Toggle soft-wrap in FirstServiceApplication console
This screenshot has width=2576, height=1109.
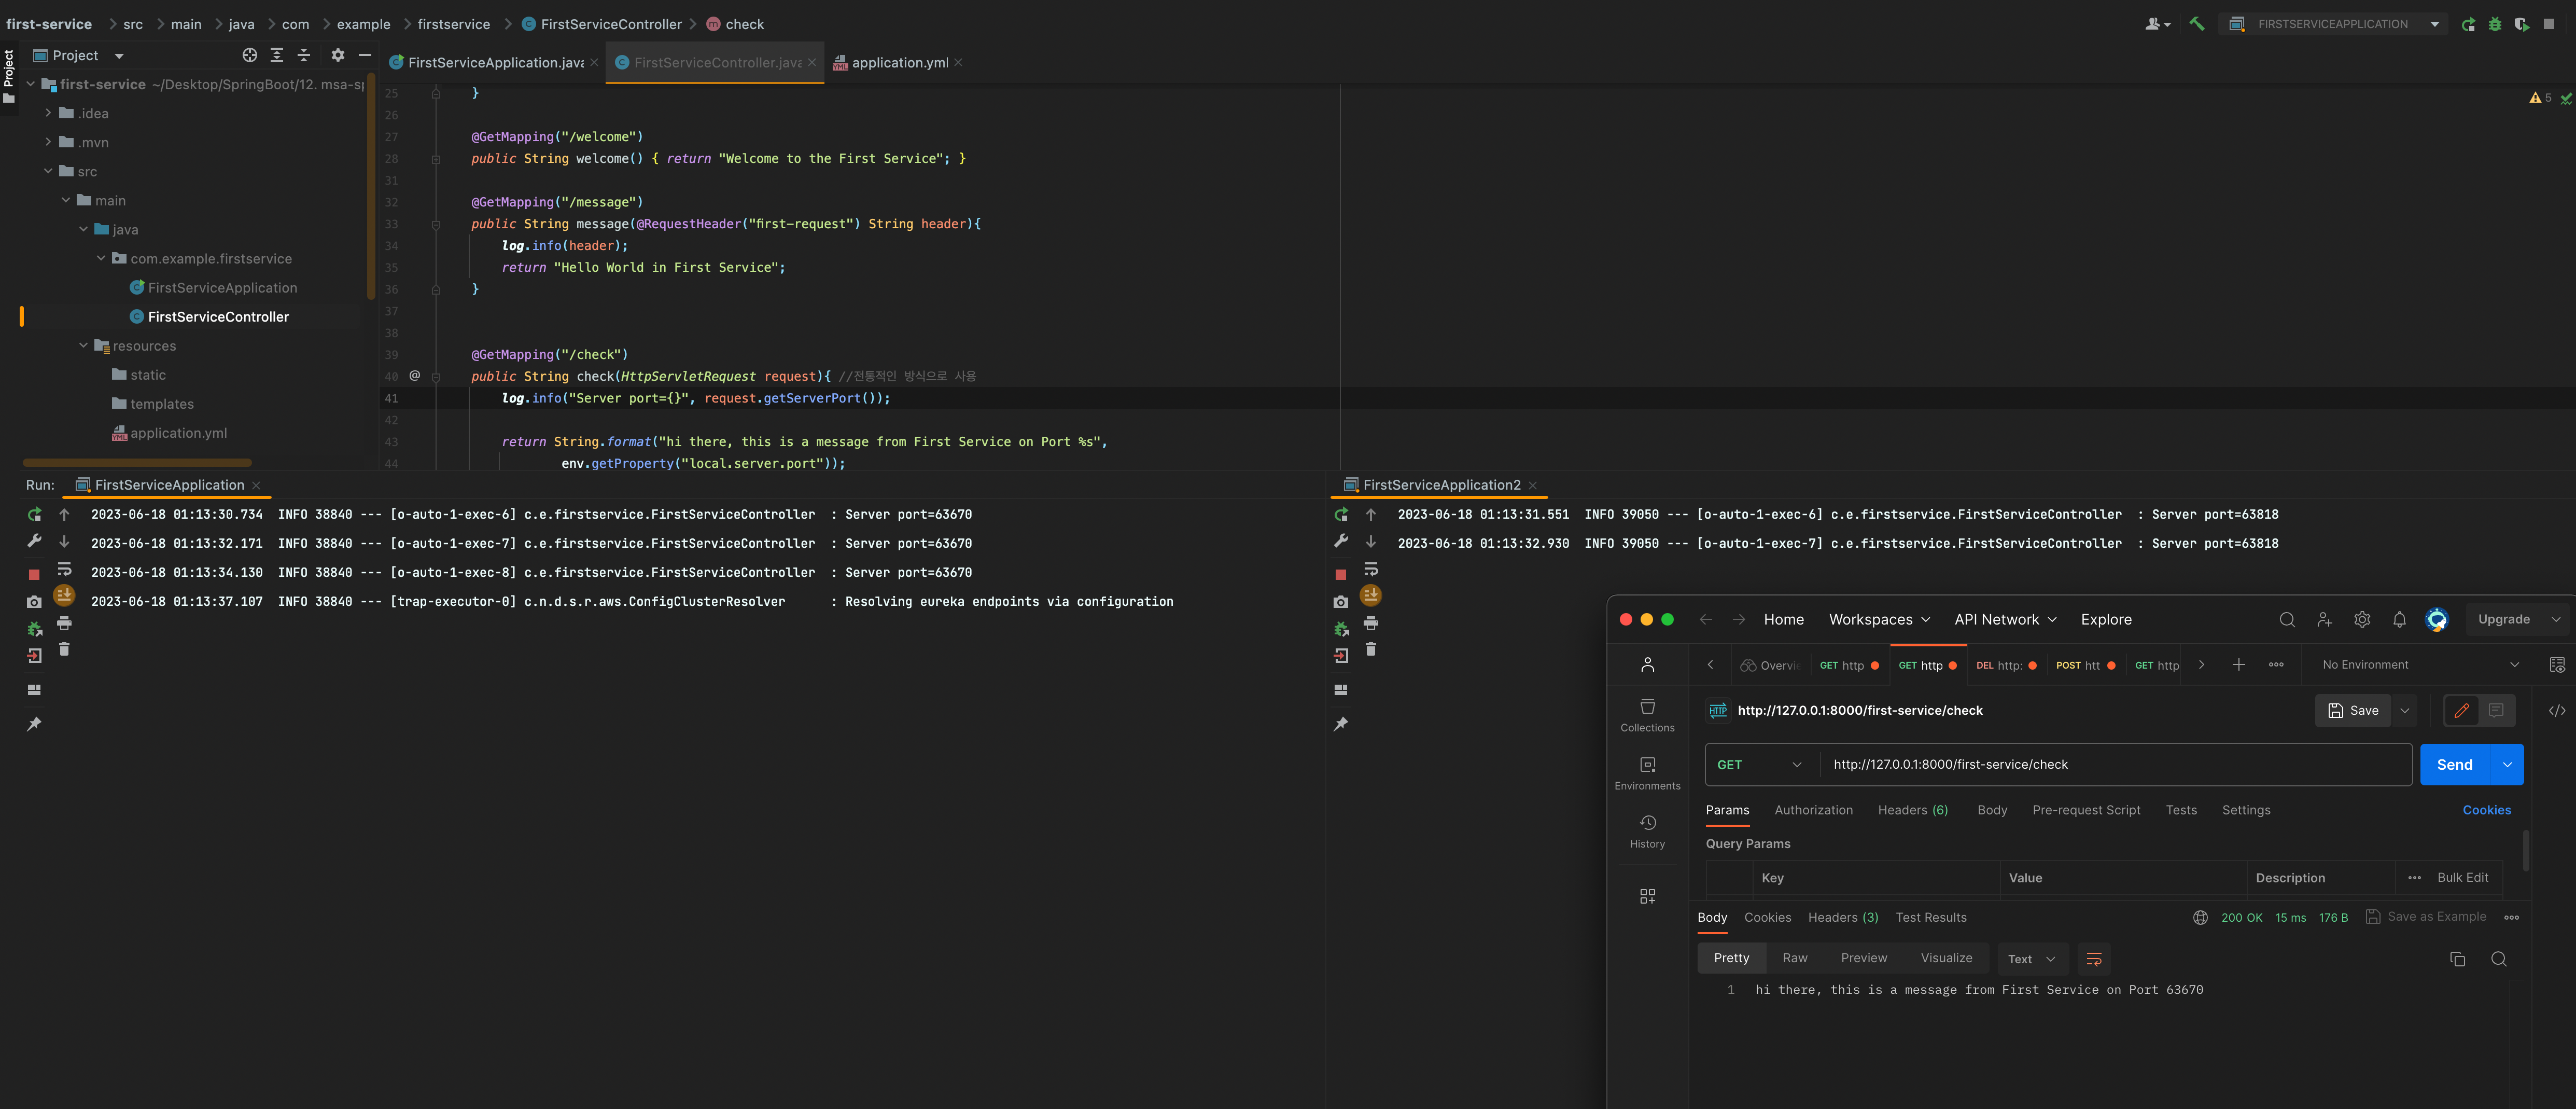click(x=64, y=569)
